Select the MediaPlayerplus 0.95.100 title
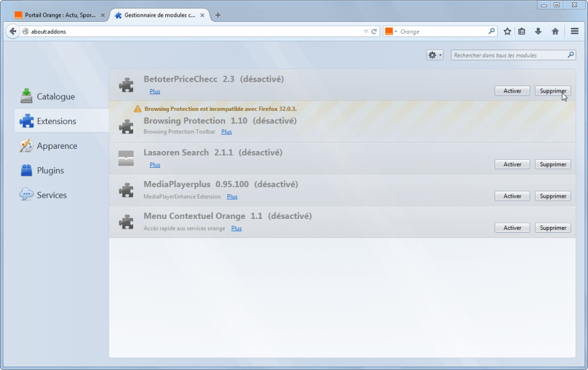This screenshot has width=588, height=370. coord(196,184)
